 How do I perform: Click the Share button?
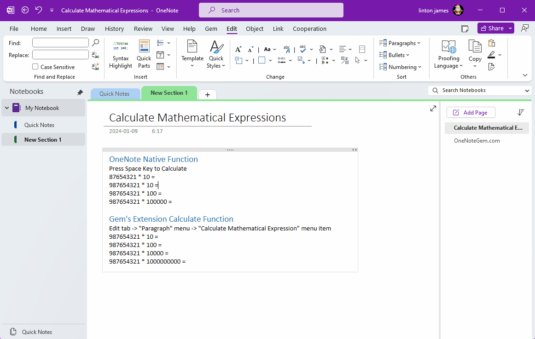pyautogui.click(x=492, y=28)
